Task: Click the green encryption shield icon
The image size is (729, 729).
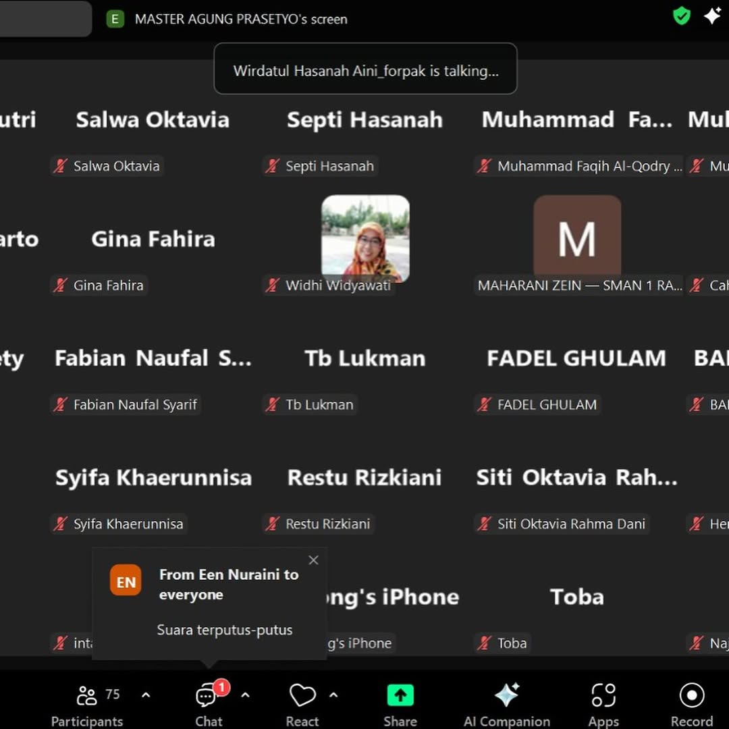Action: coord(682,16)
